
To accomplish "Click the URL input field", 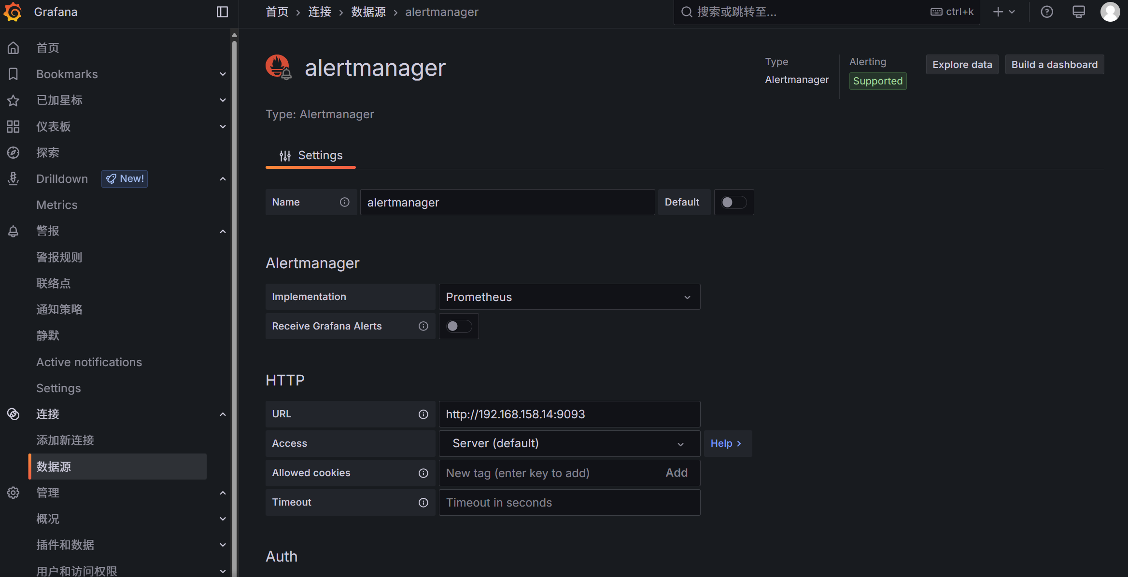I will (x=569, y=414).
